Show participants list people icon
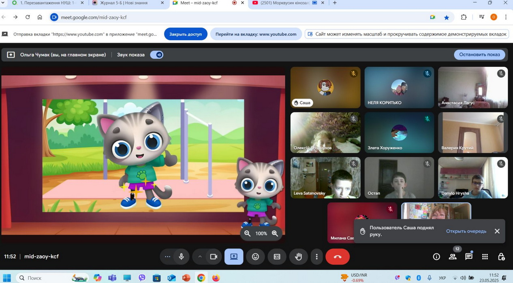 point(453,257)
